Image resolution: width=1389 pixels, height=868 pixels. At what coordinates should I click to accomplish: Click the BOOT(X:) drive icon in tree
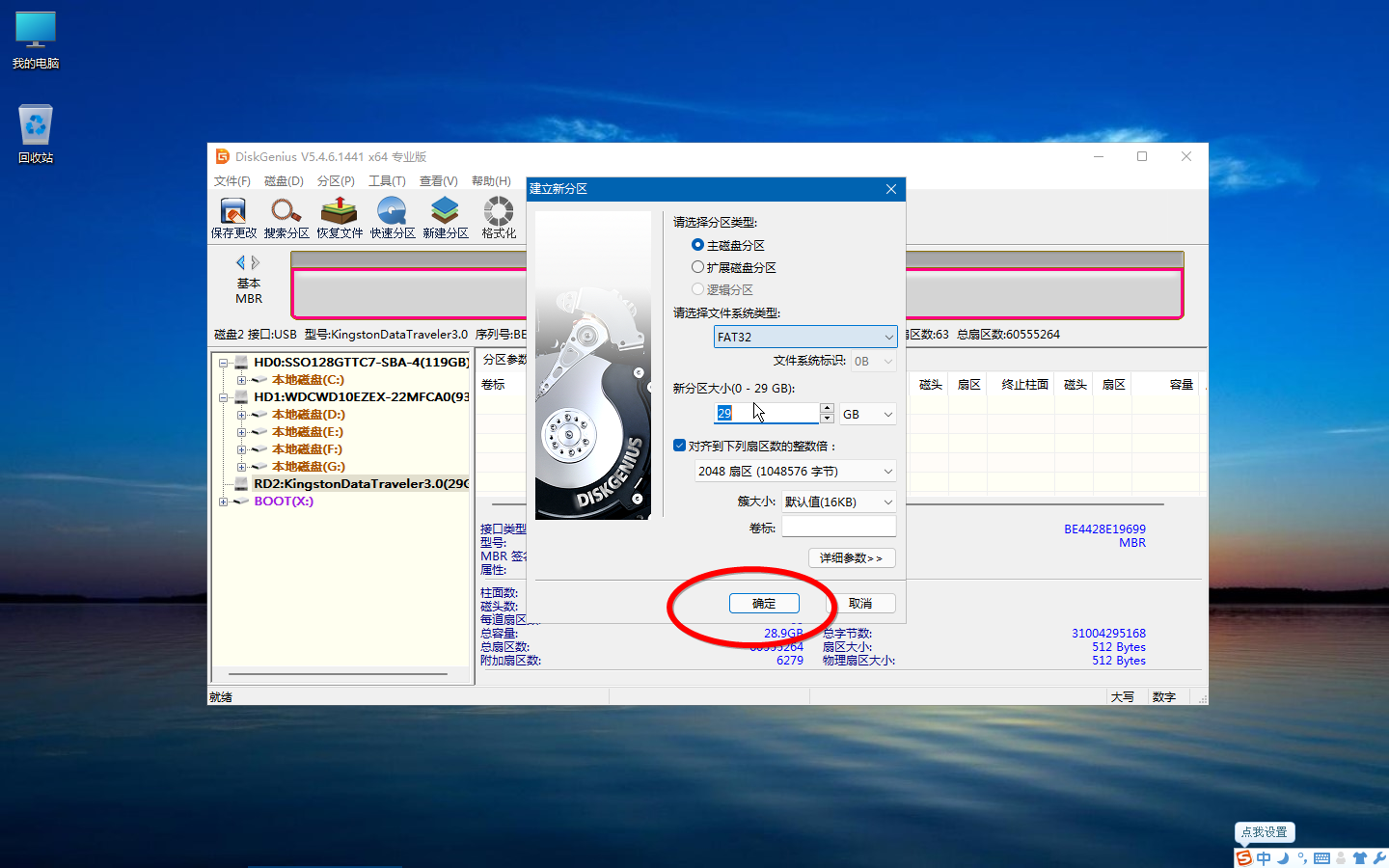[x=241, y=502]
